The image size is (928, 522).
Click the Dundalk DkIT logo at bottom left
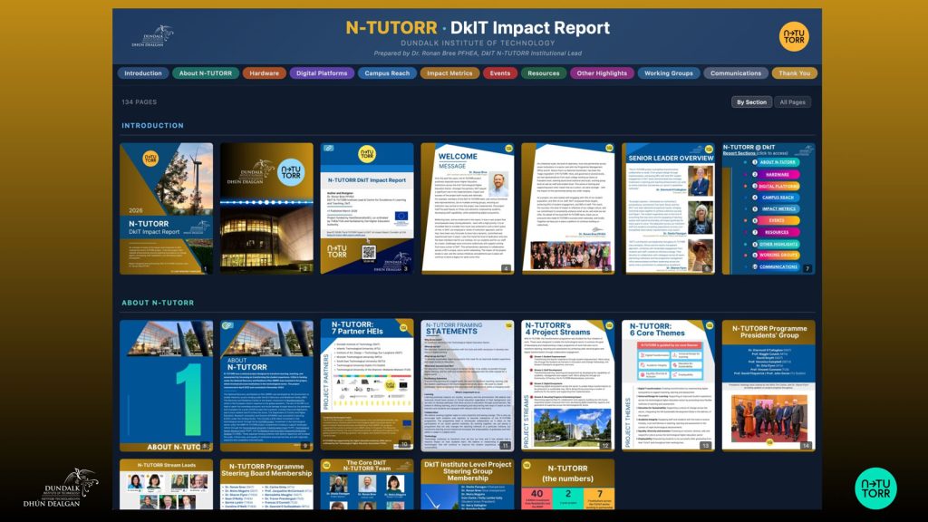click(x=61, y=488)
